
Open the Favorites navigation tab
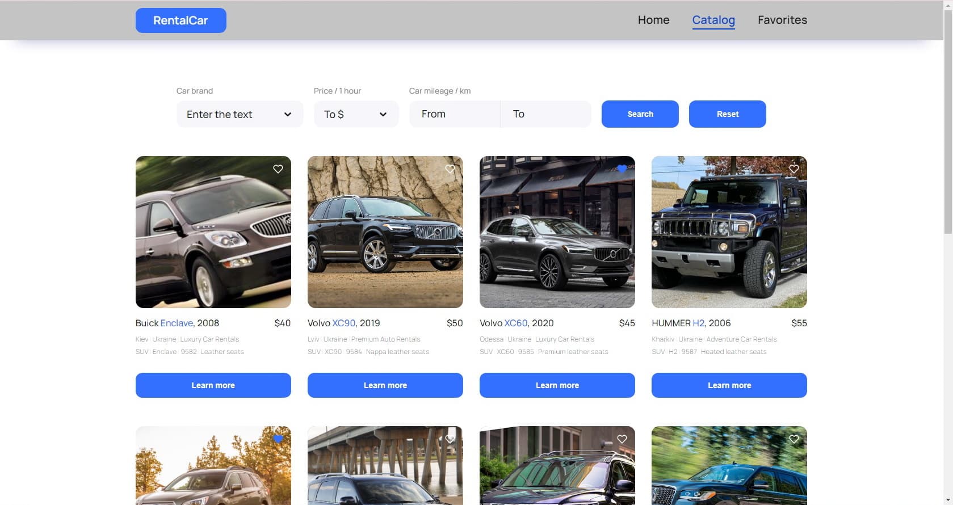click(x=782, y=20)
